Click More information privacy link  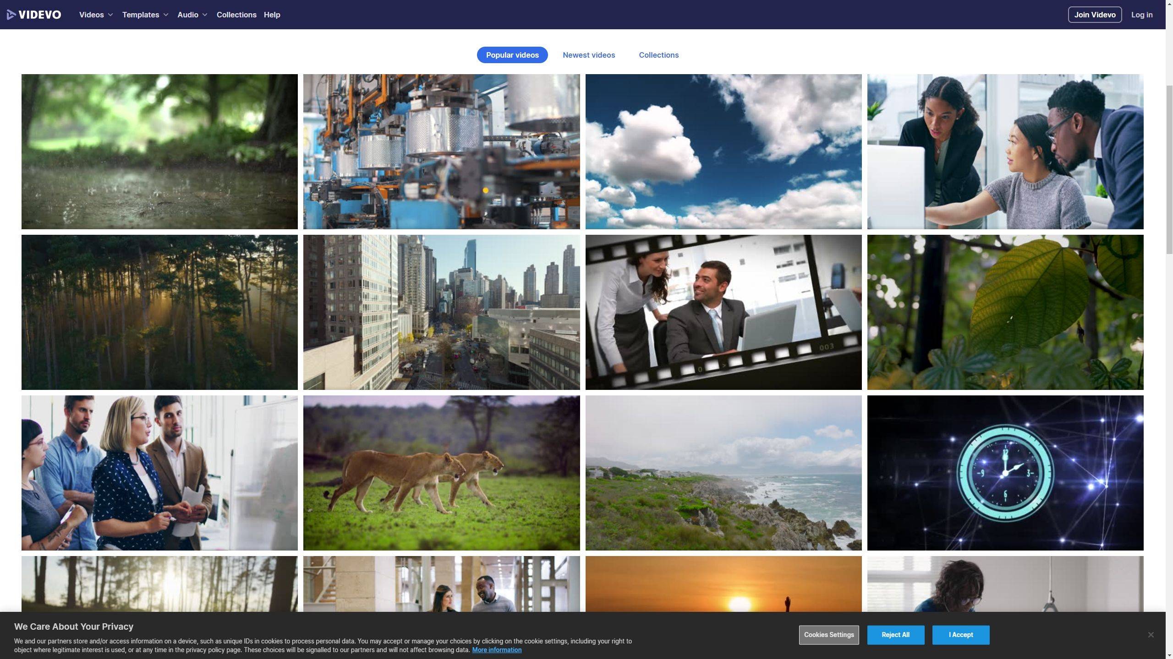click(497, 650)
